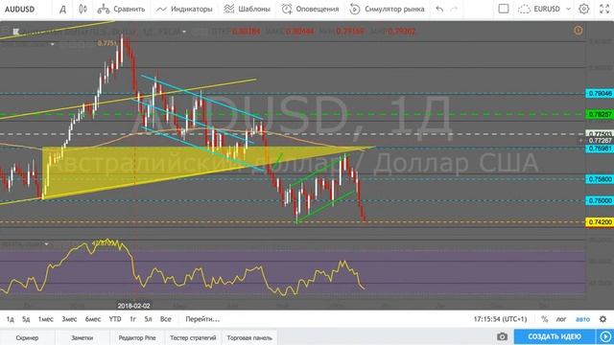This screenshot has width=614, height=345.
Task: Click the green 0.78257 price label
Action: (x=600, y=114)
